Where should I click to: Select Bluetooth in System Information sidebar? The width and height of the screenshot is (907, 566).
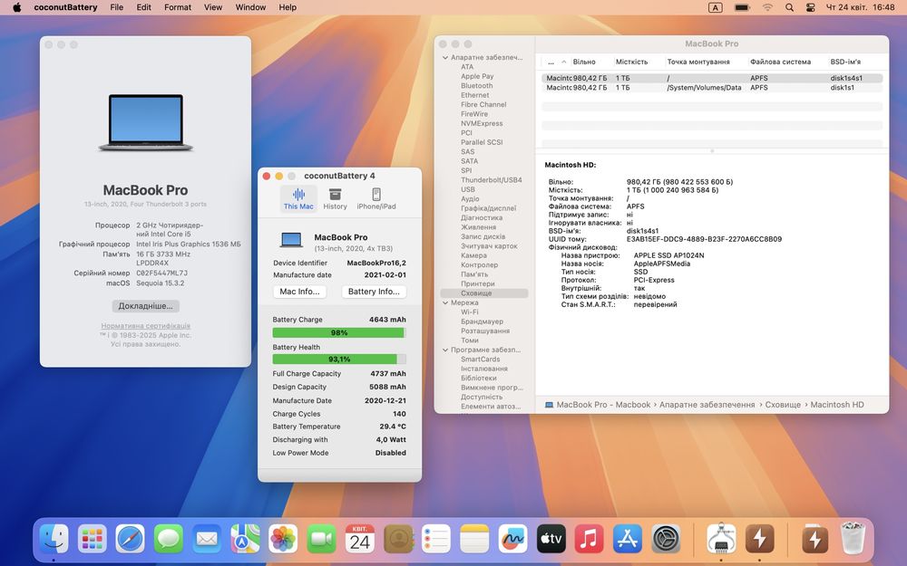477,85
